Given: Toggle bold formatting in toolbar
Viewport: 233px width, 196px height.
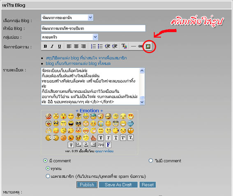Looking at the screenshot, I should 45,46.
